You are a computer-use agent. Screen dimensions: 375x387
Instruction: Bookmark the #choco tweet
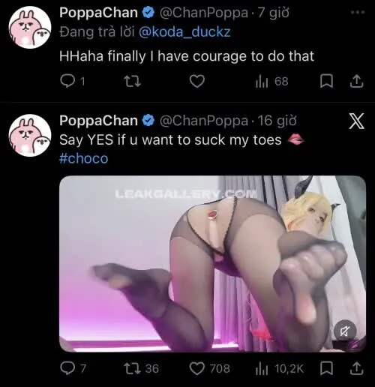326,369
